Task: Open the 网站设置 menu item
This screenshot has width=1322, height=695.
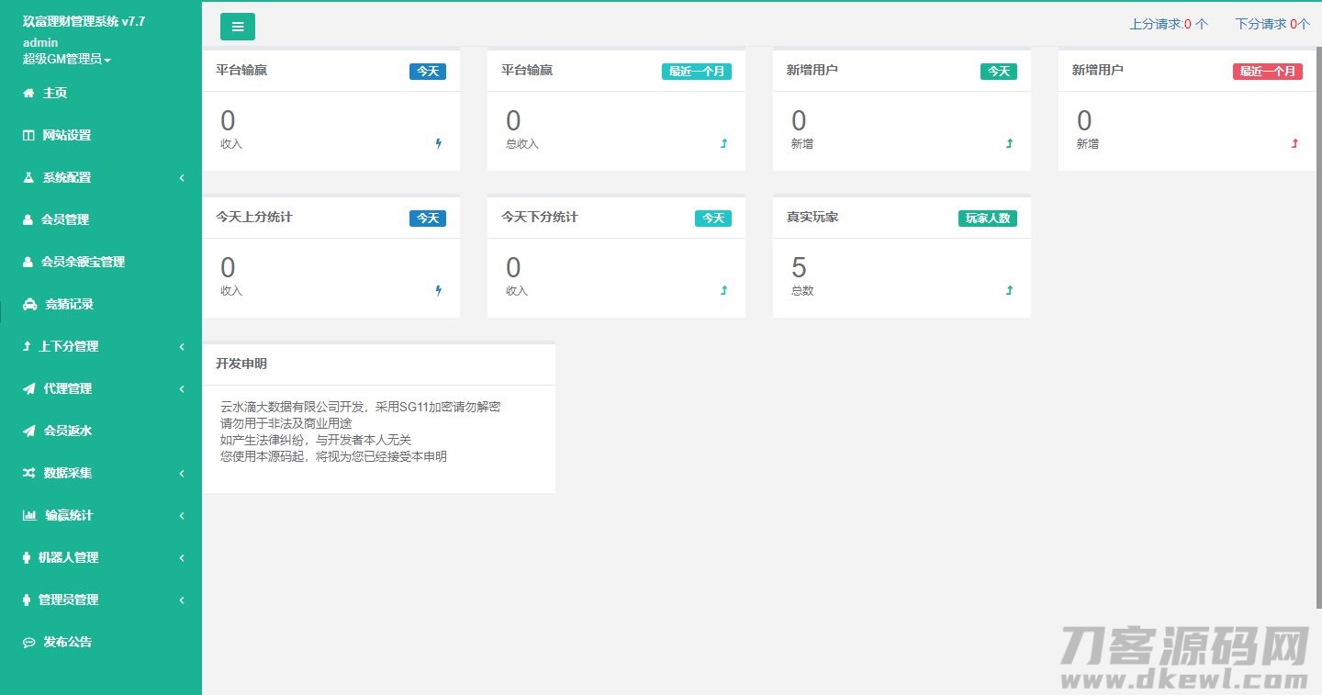Action: tap(67, 135)
